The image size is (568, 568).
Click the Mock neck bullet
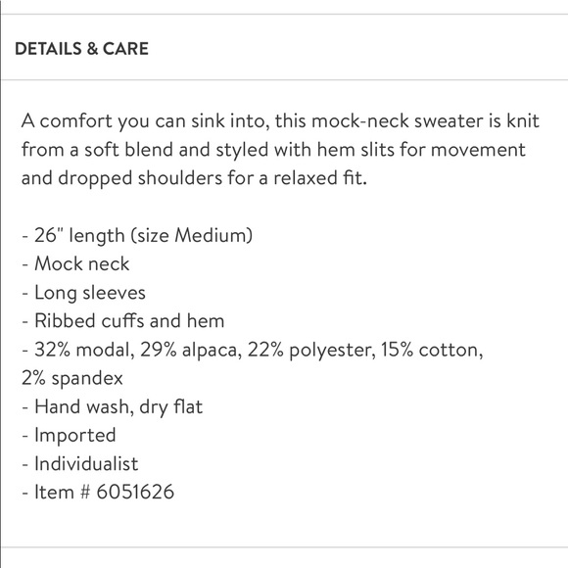point(75,263)
